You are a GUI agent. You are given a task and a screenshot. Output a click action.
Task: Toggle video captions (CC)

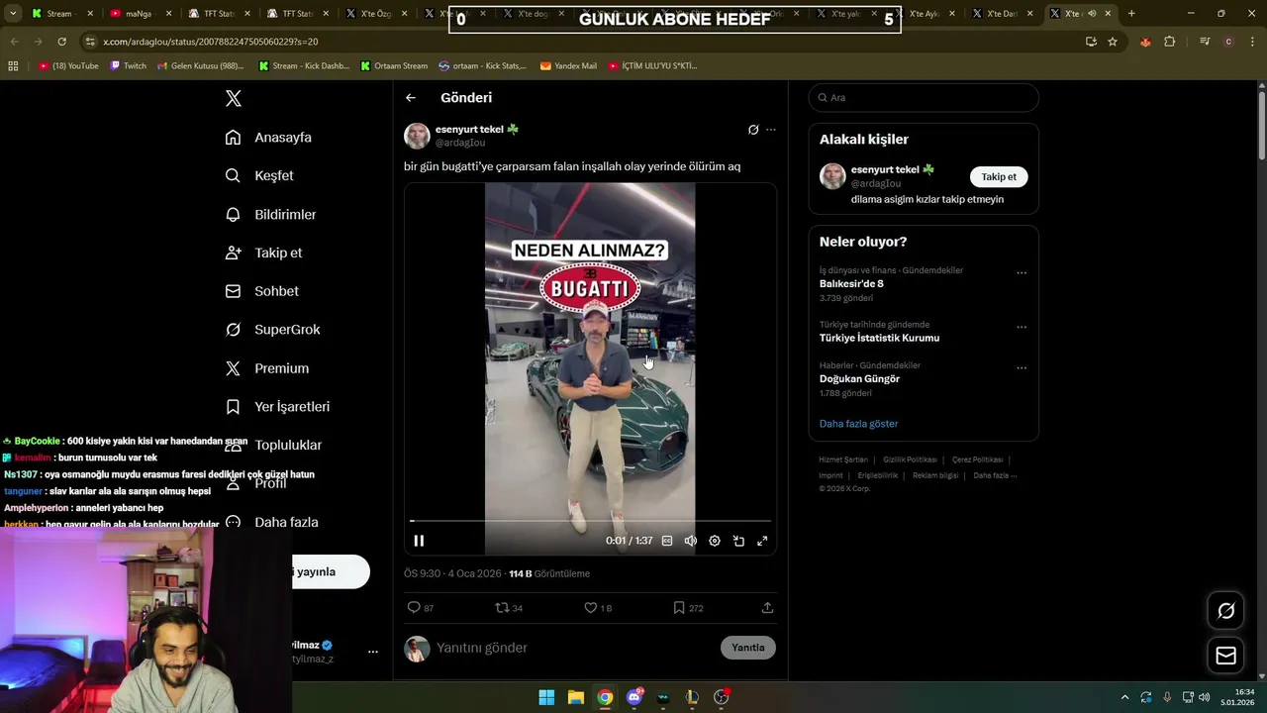[667, 541]
